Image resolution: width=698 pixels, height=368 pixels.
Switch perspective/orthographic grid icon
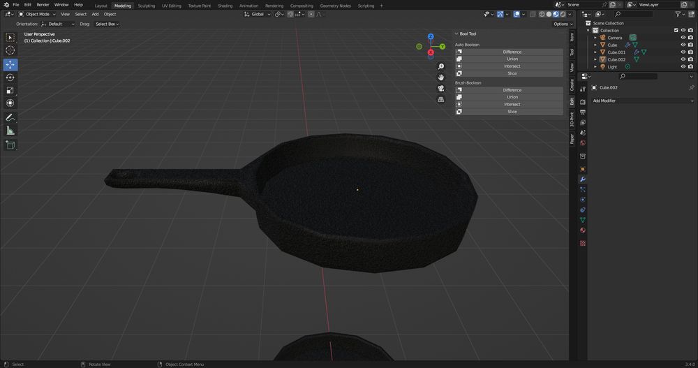pos(440,100)
